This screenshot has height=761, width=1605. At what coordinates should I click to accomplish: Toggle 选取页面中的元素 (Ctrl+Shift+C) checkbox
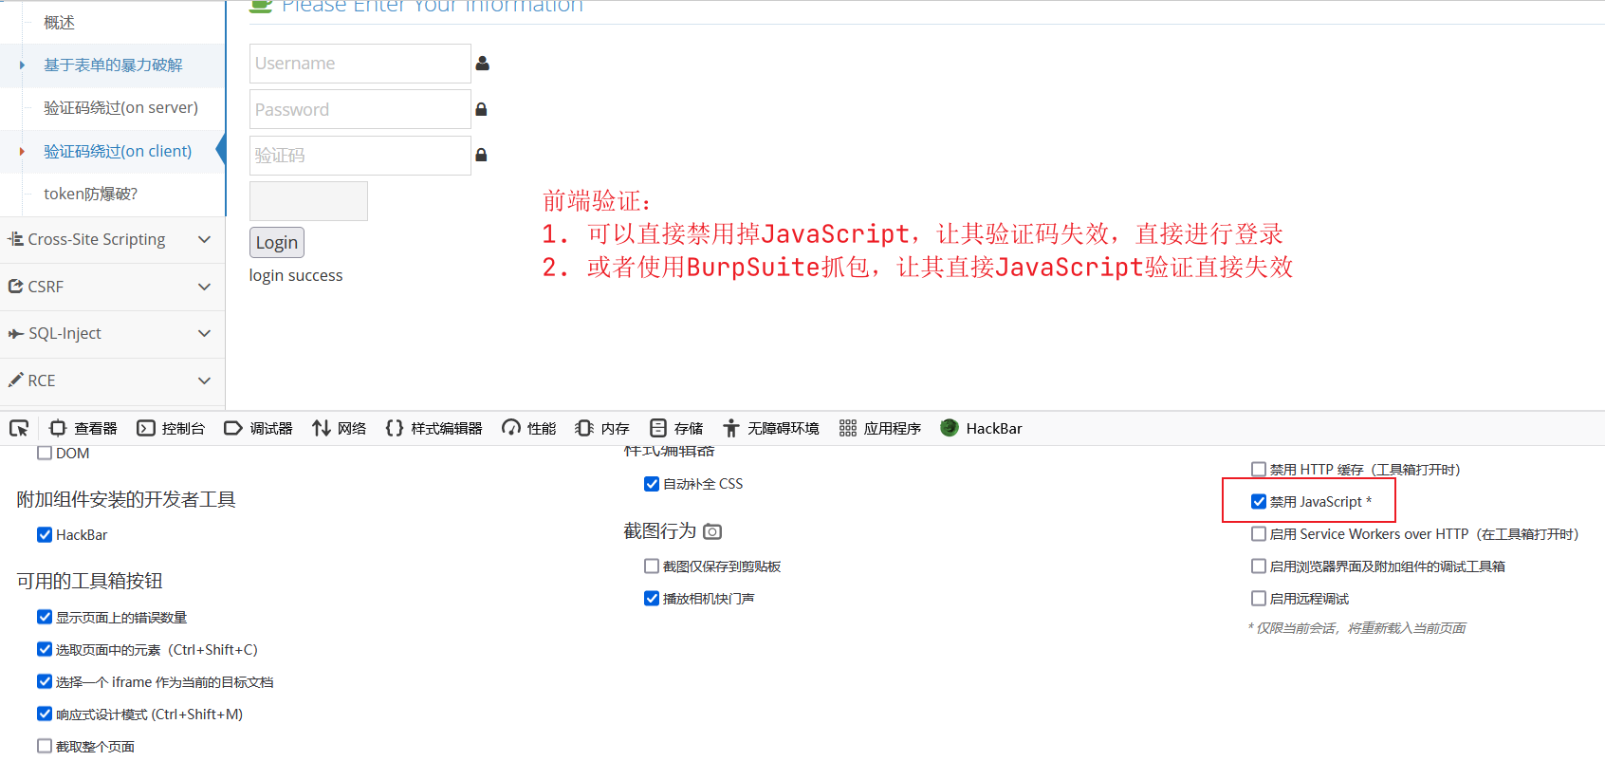click(45, 649)
